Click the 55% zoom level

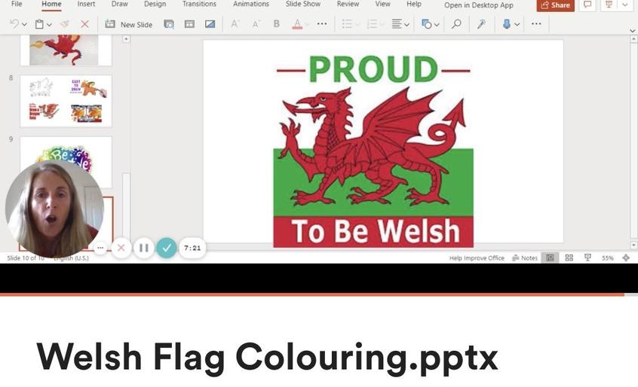pos(608,257)
